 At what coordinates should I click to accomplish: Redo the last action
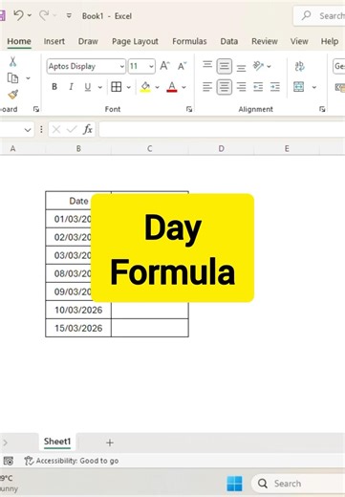pos(44,15)
